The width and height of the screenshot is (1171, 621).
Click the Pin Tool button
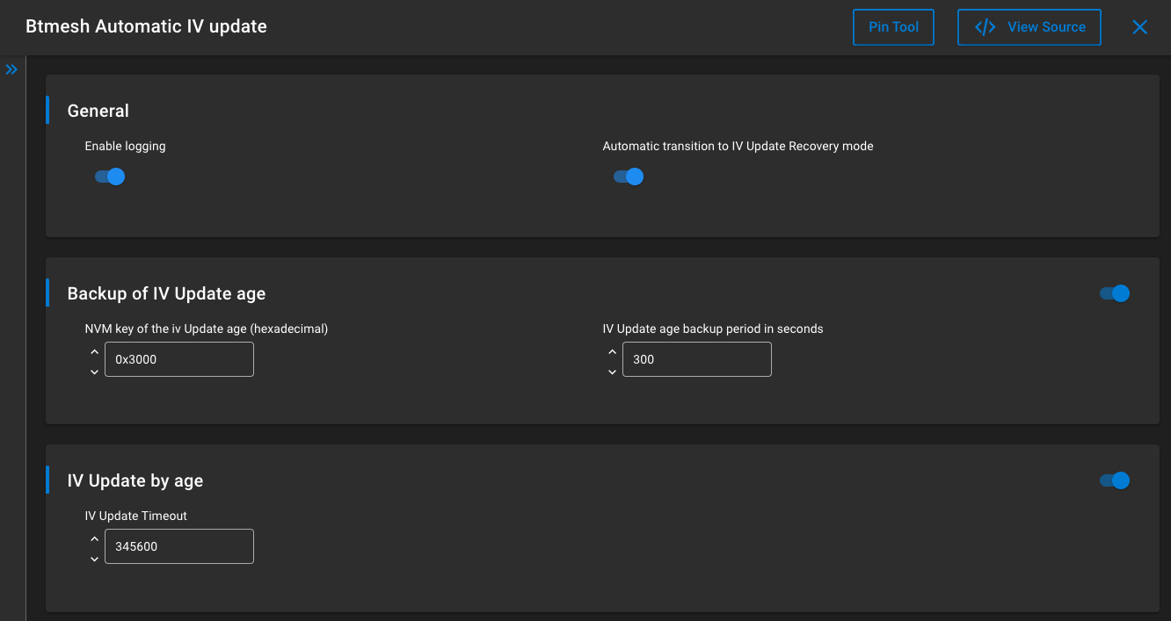coord(893,27)
